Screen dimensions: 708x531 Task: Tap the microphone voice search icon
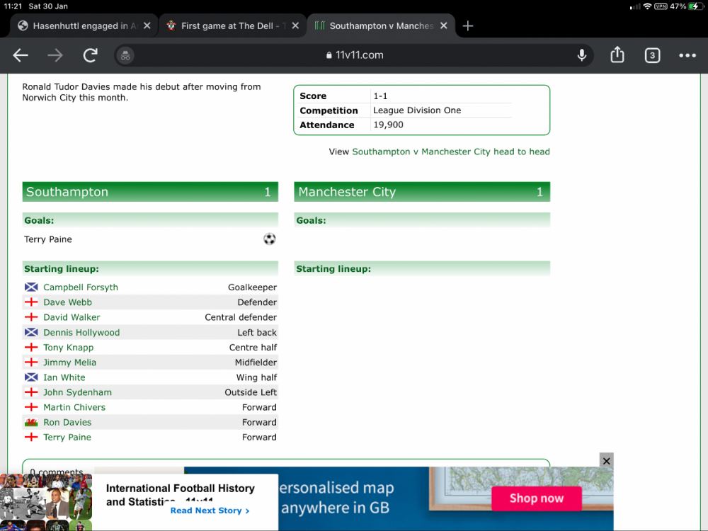point(582,55)
